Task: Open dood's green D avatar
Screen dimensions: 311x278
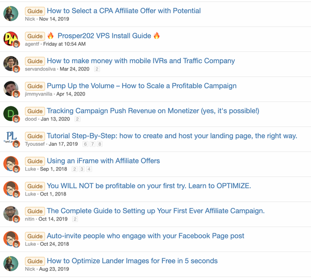Action: tap(11, 114)
